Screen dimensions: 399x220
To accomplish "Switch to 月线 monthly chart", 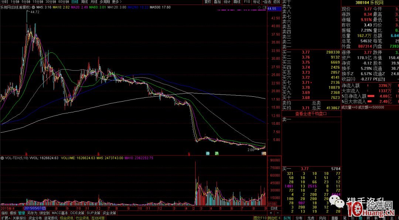I will point(94,2).
